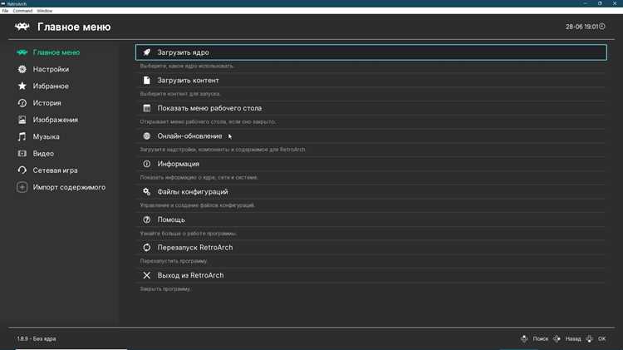Click the OK controller icon in footer
Image resolution: width=623 pixels, height=350 pixels.
point(589,338)
